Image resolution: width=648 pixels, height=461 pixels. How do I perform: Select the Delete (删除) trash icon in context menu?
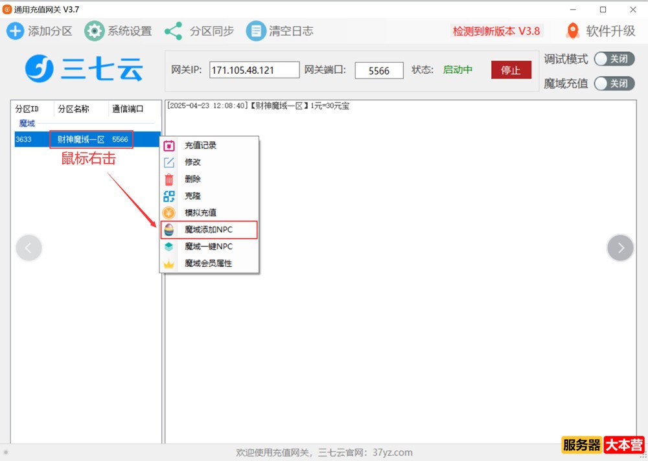pyautogui.click(x=169, y=179)
